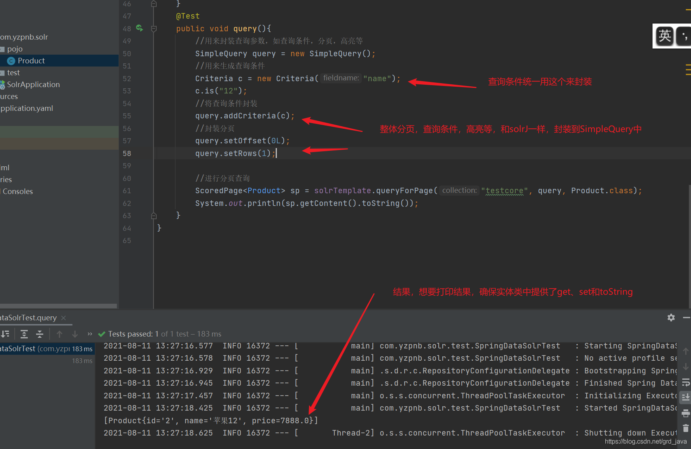Expand all test results
The width and height of the screenshot is (691, 449).
coord(24,334)
